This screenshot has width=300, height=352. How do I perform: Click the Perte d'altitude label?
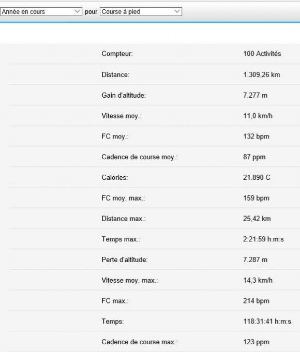[x=125, y=259]
